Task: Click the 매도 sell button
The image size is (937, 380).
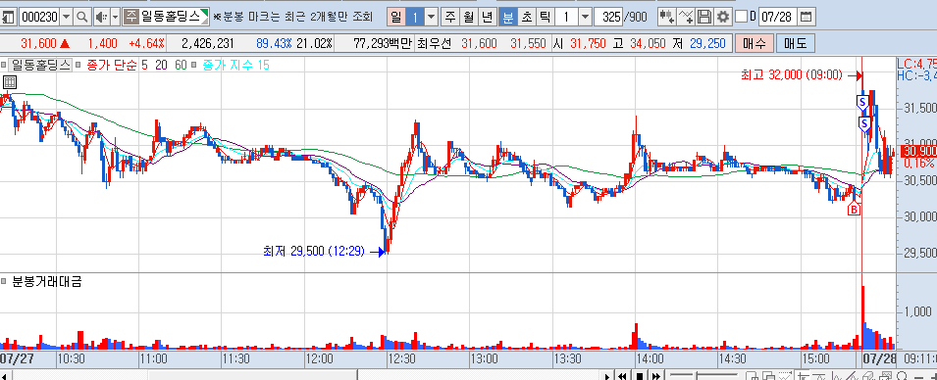Action: pos(796,43)
